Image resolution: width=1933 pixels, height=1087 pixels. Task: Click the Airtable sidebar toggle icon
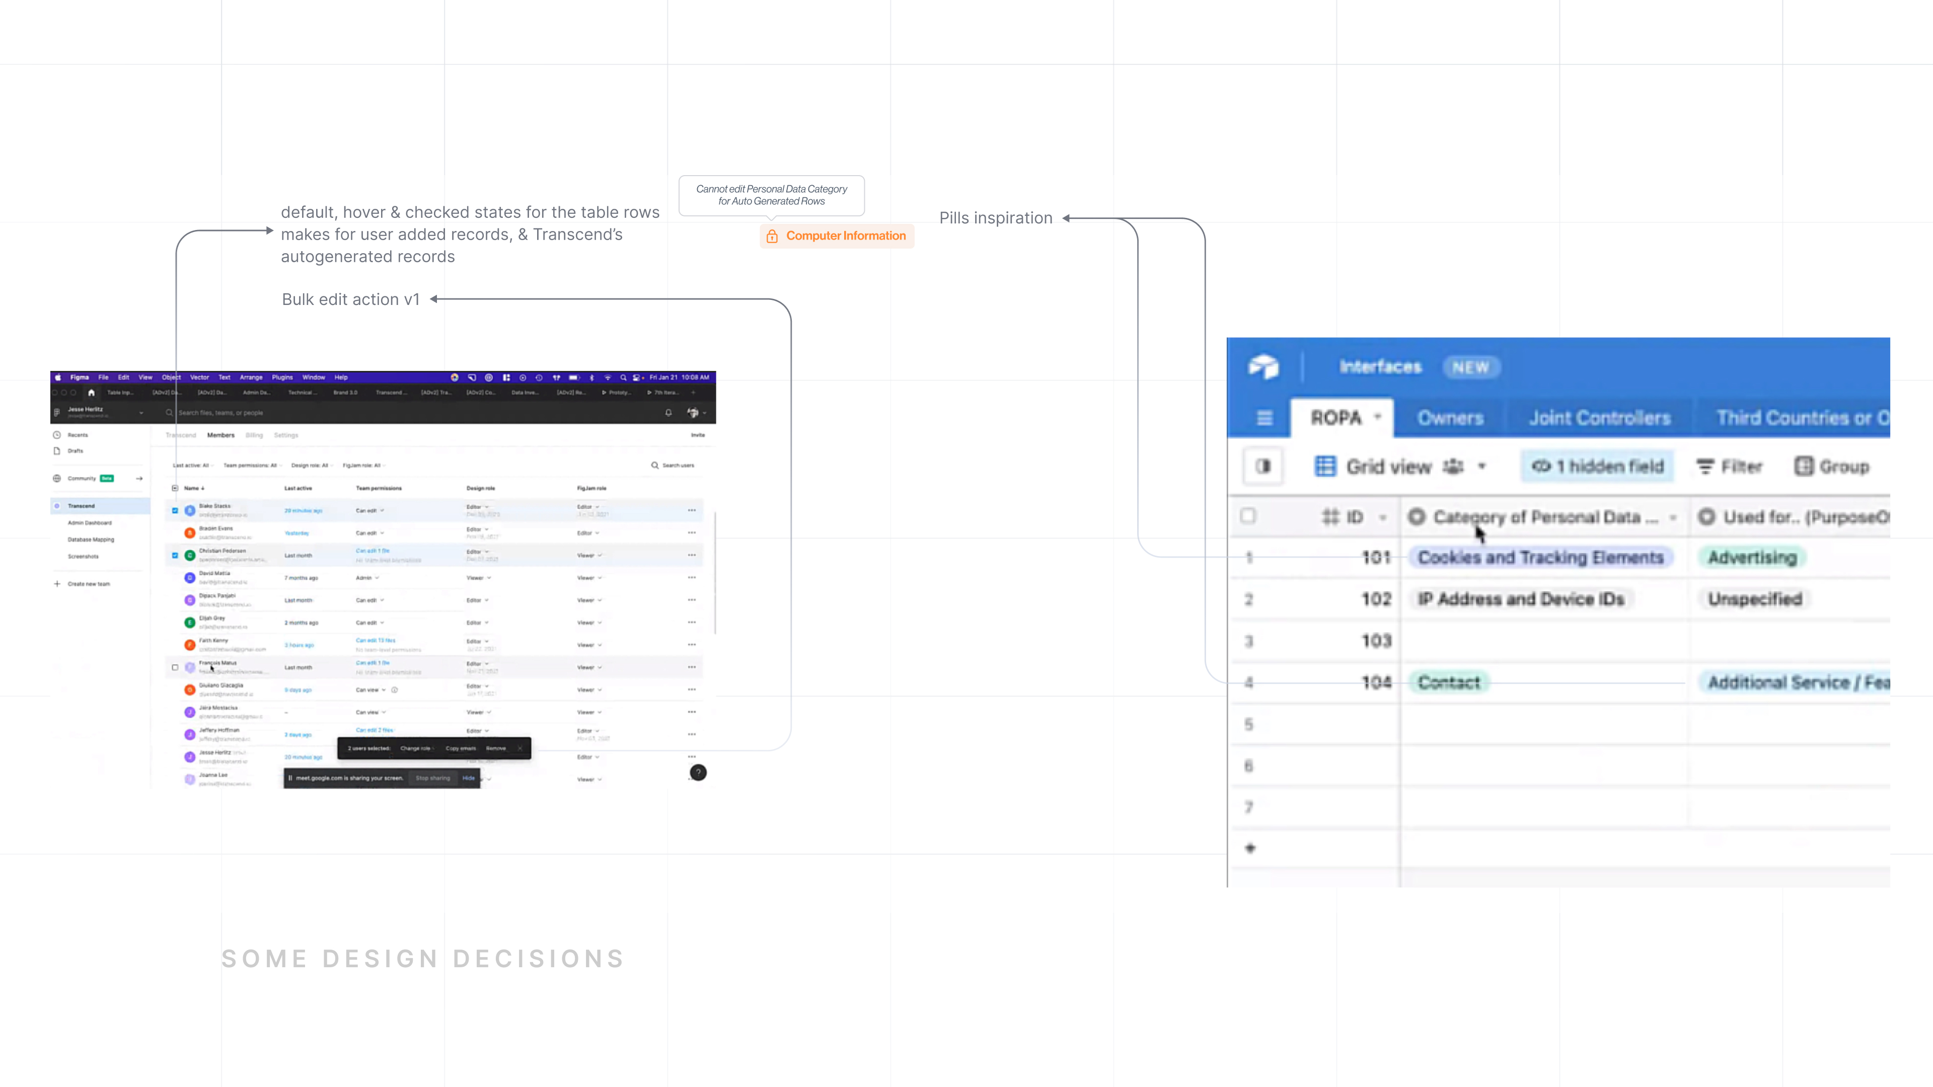tap(1263, 466)
